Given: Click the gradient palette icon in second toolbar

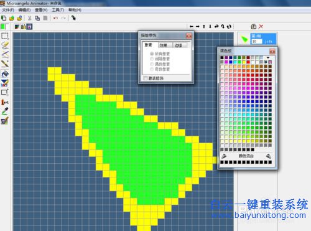Looking at the screenshot, I should click(x=17, y=27).
